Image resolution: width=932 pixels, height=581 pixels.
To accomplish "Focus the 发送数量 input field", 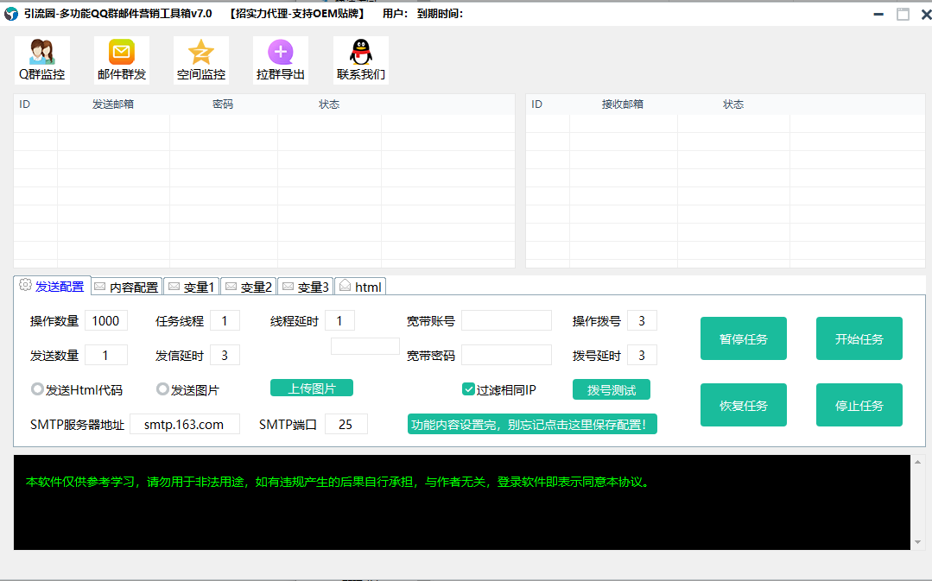I will 106,356.
